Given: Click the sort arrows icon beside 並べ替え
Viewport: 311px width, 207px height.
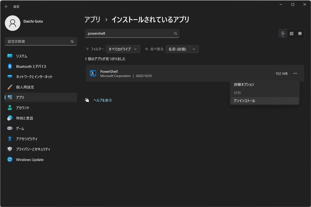Looking at the screenshot, I should click(x=147, y=49).
